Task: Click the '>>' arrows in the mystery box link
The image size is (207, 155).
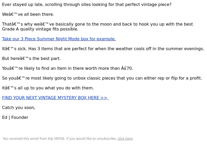Action: click(x=104, y=98)
